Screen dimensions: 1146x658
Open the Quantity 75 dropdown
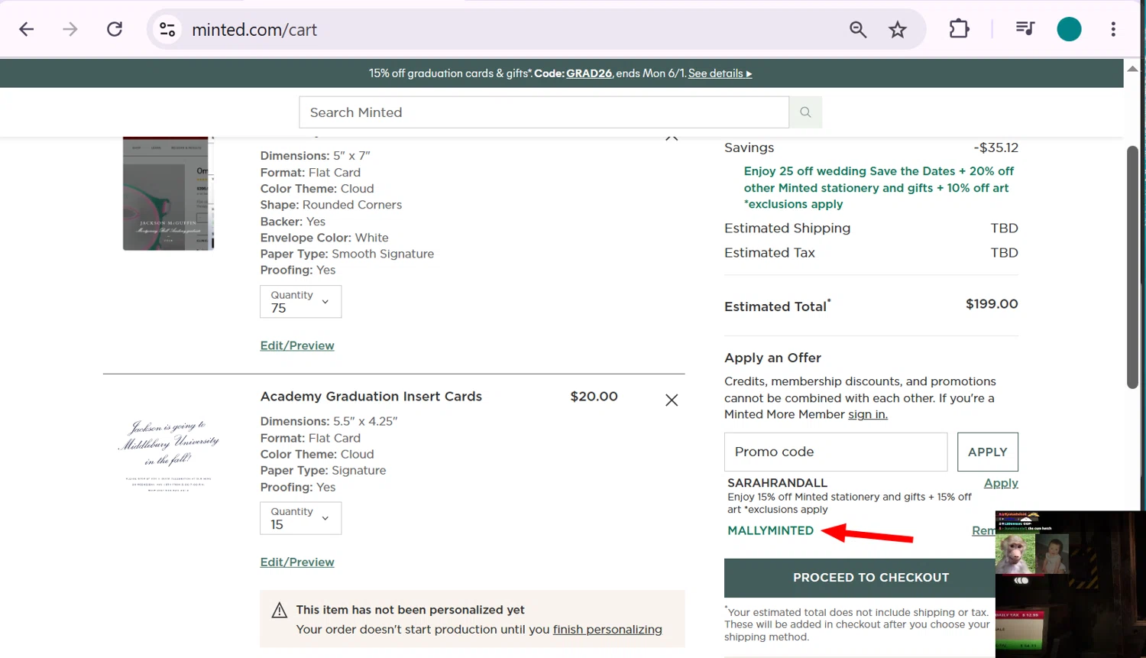(300, 302)
